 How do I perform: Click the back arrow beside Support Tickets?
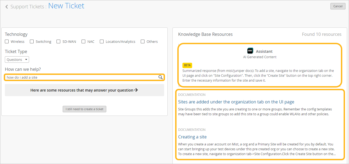pos(6,6)
